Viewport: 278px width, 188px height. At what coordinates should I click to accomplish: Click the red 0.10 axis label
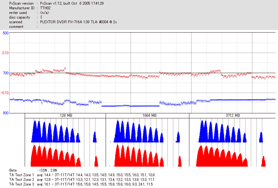[5, 53]
